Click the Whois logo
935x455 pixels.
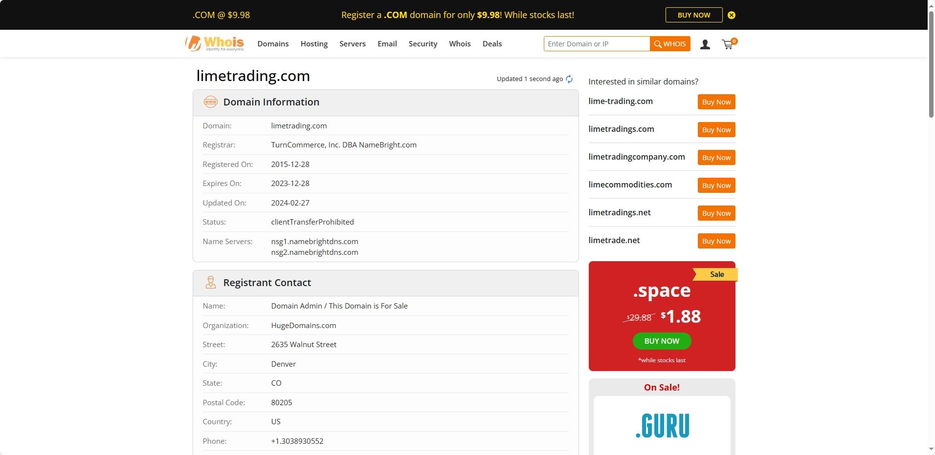(215, 43)
